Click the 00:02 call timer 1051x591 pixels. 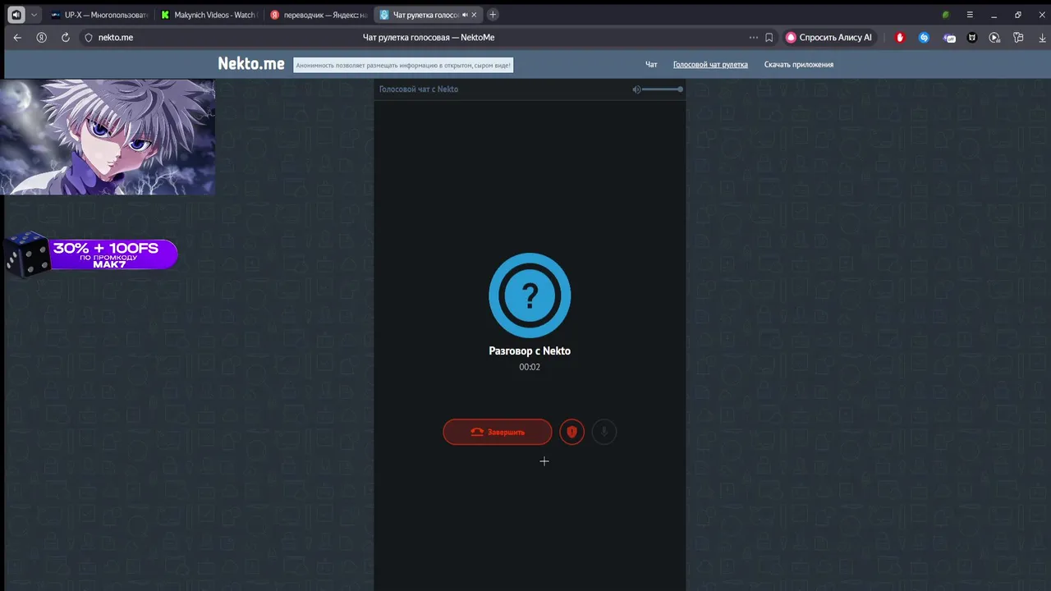(530, 367)
